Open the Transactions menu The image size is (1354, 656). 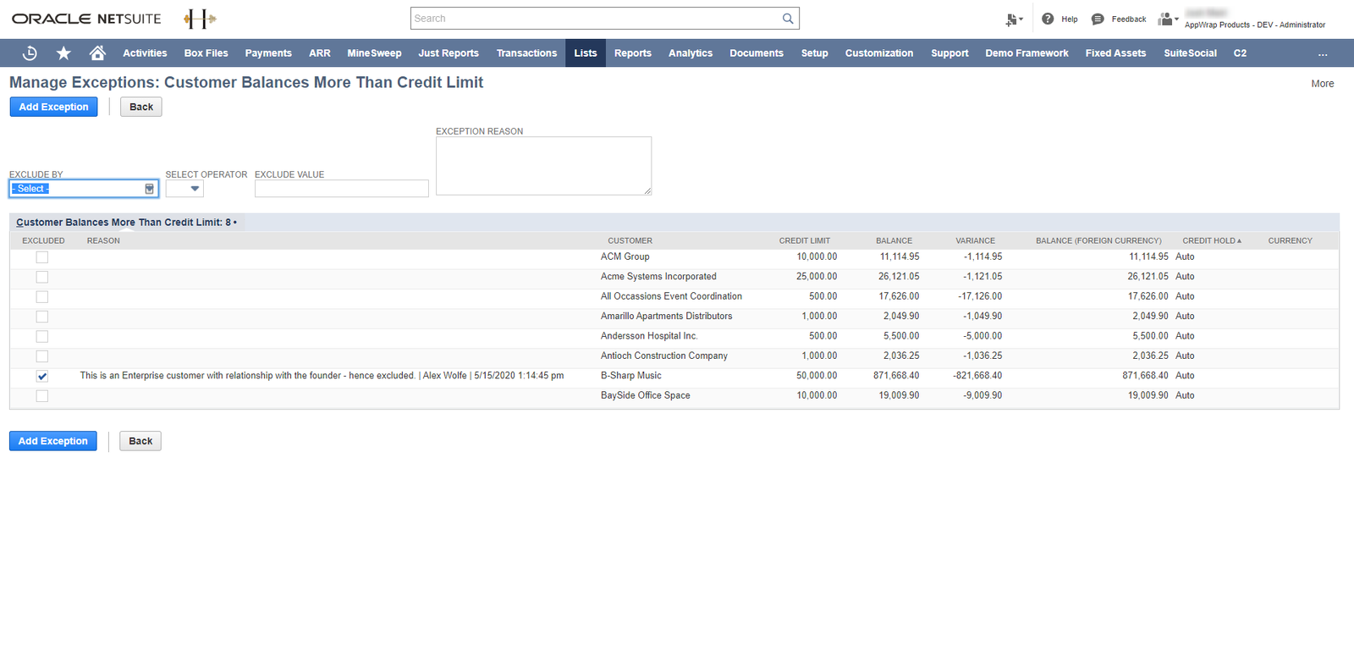[526, 53]
